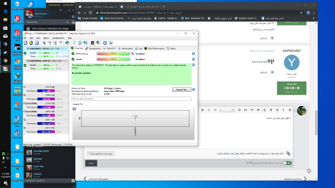This screenshot has width=335, height=188.
Task: Click the paperclip attachment icon in reply box
Action: coord(288,154)
